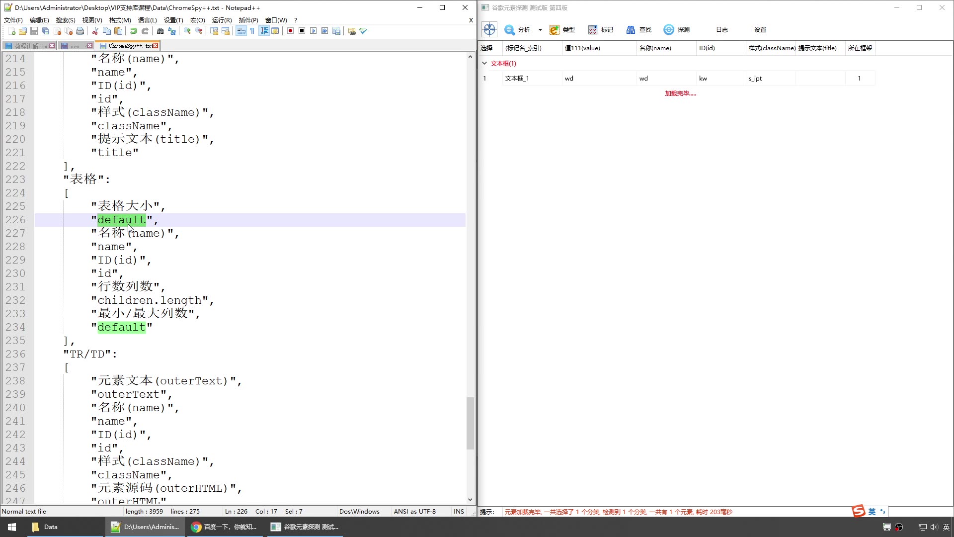The width and height of the screenshot is (954, 537).
Task: Copy the selected text
Action: [107, 31]
